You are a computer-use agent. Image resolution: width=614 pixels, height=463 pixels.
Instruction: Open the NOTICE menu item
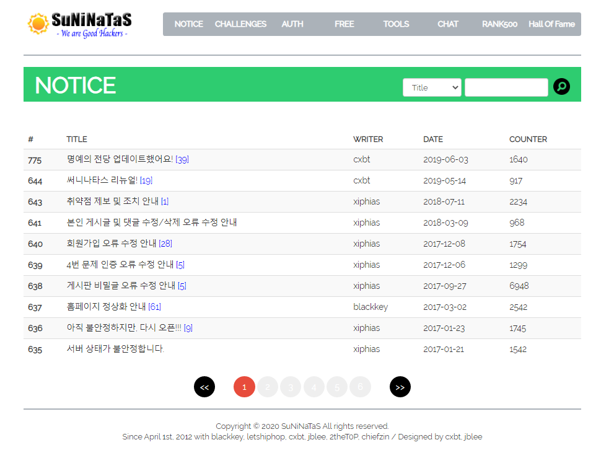pos(189,24)
